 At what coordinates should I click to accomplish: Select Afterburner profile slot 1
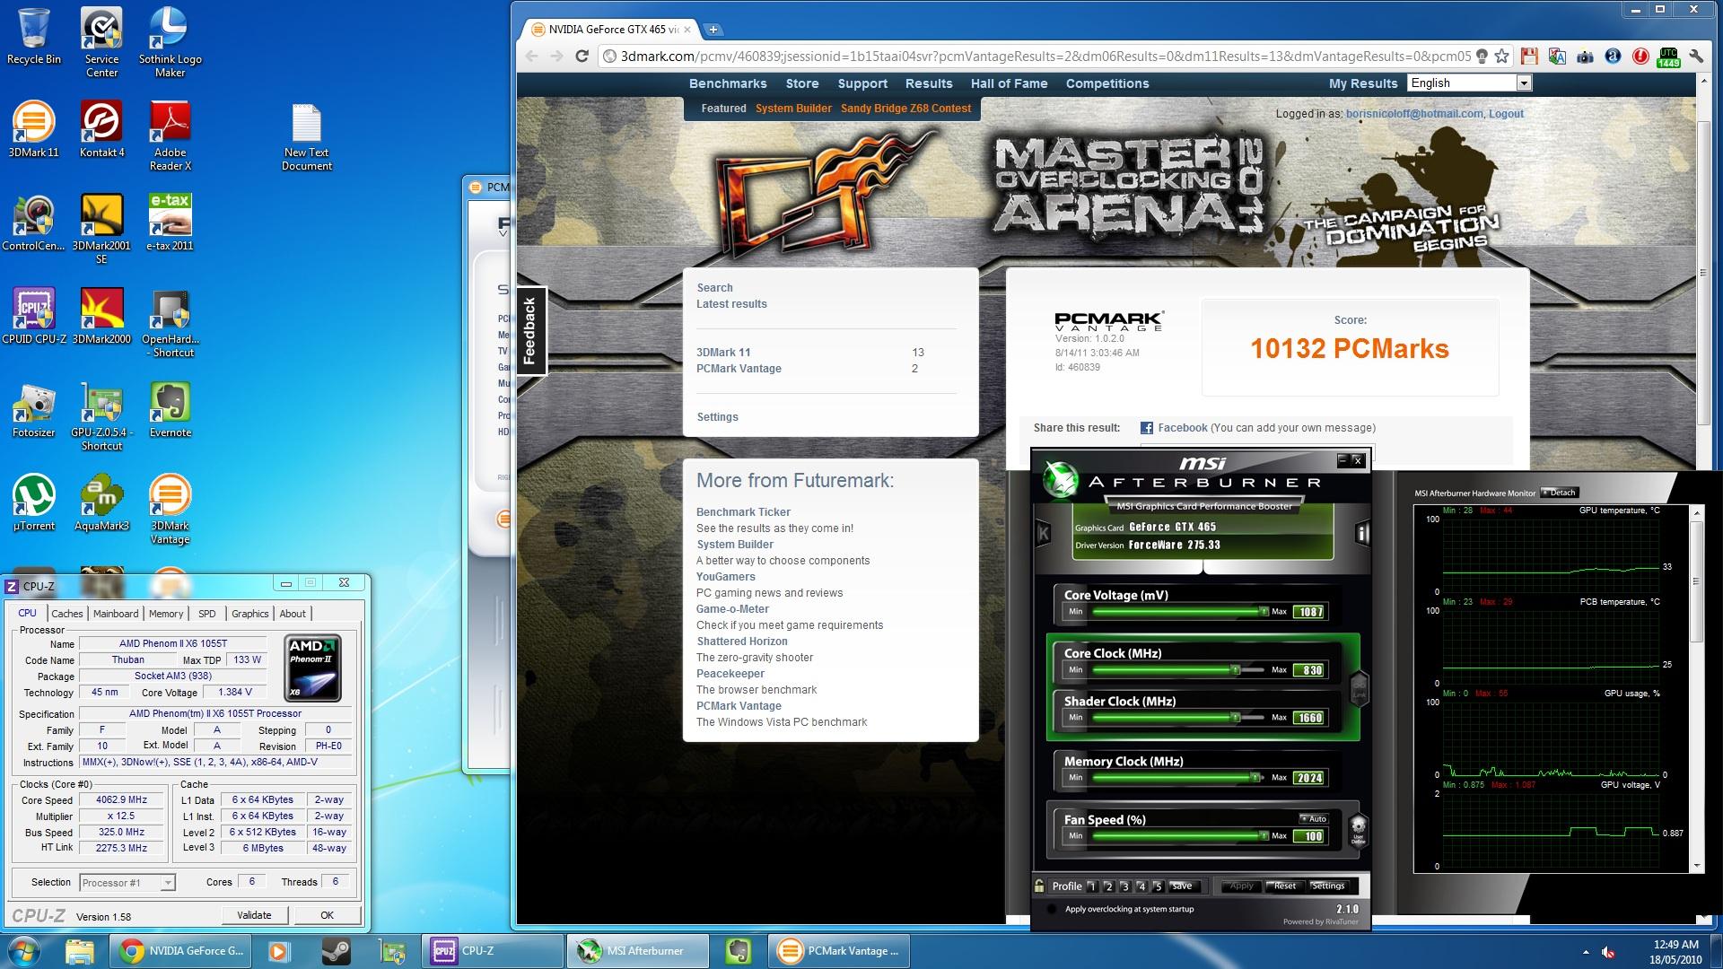(1091, 886)
